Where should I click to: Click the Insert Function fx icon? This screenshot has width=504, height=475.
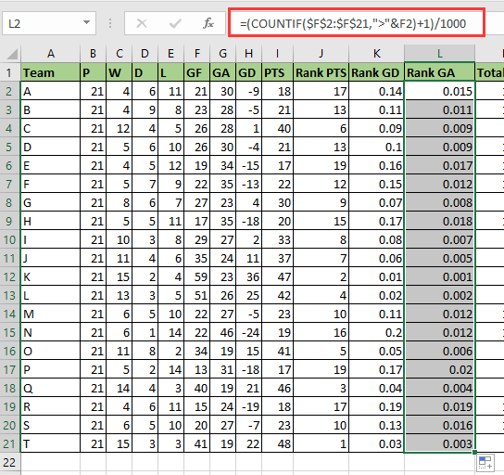(x=208, y=23)
